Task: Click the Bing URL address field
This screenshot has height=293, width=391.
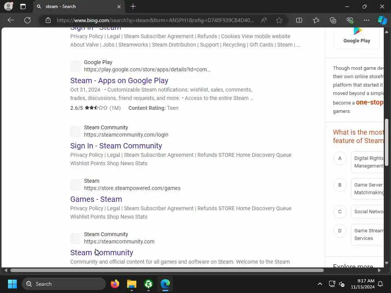Action: tap(155, 20)
